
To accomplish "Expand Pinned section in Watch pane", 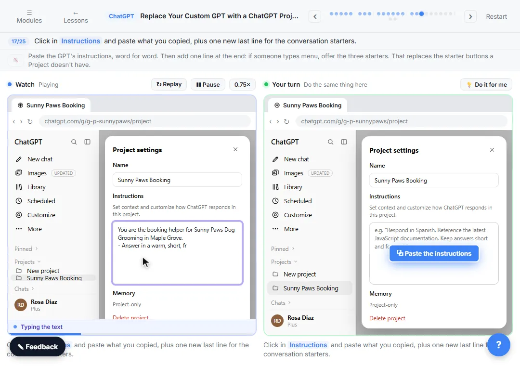I will tap(26, 249).
